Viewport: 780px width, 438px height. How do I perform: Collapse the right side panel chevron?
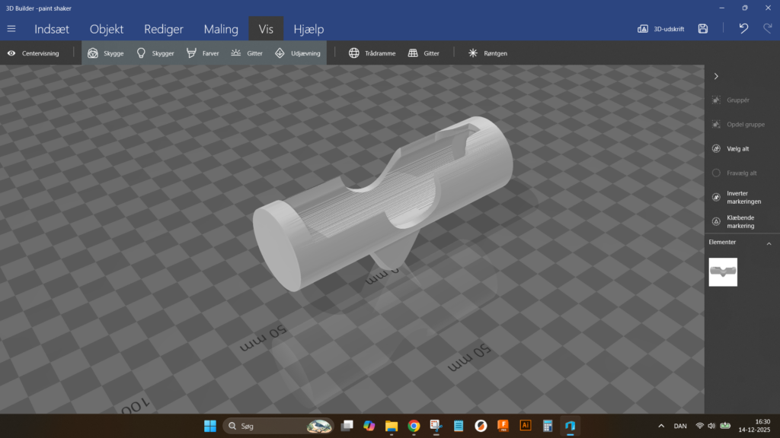716,76
